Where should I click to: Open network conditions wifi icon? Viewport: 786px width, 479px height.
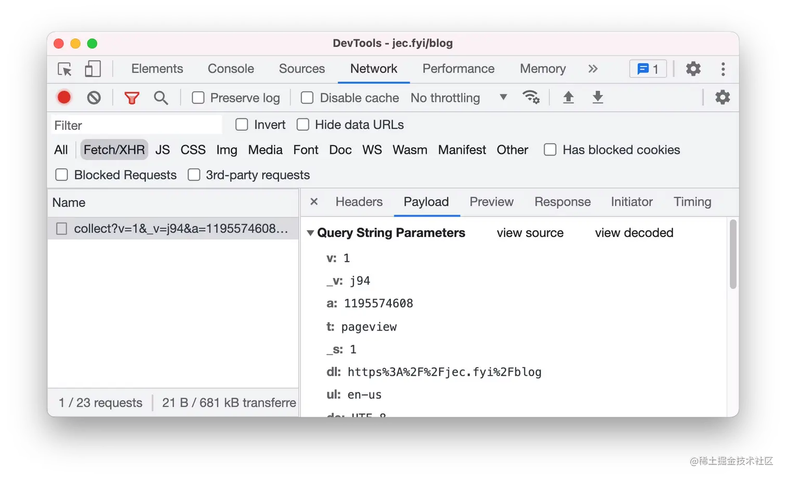(531, 97)
